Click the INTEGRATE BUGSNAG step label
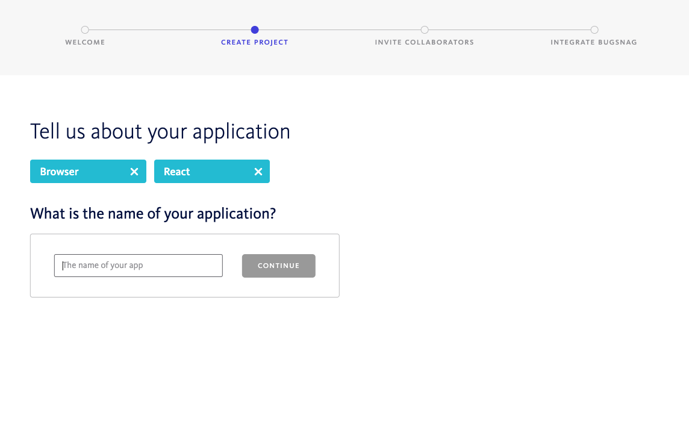 [594, 42]
